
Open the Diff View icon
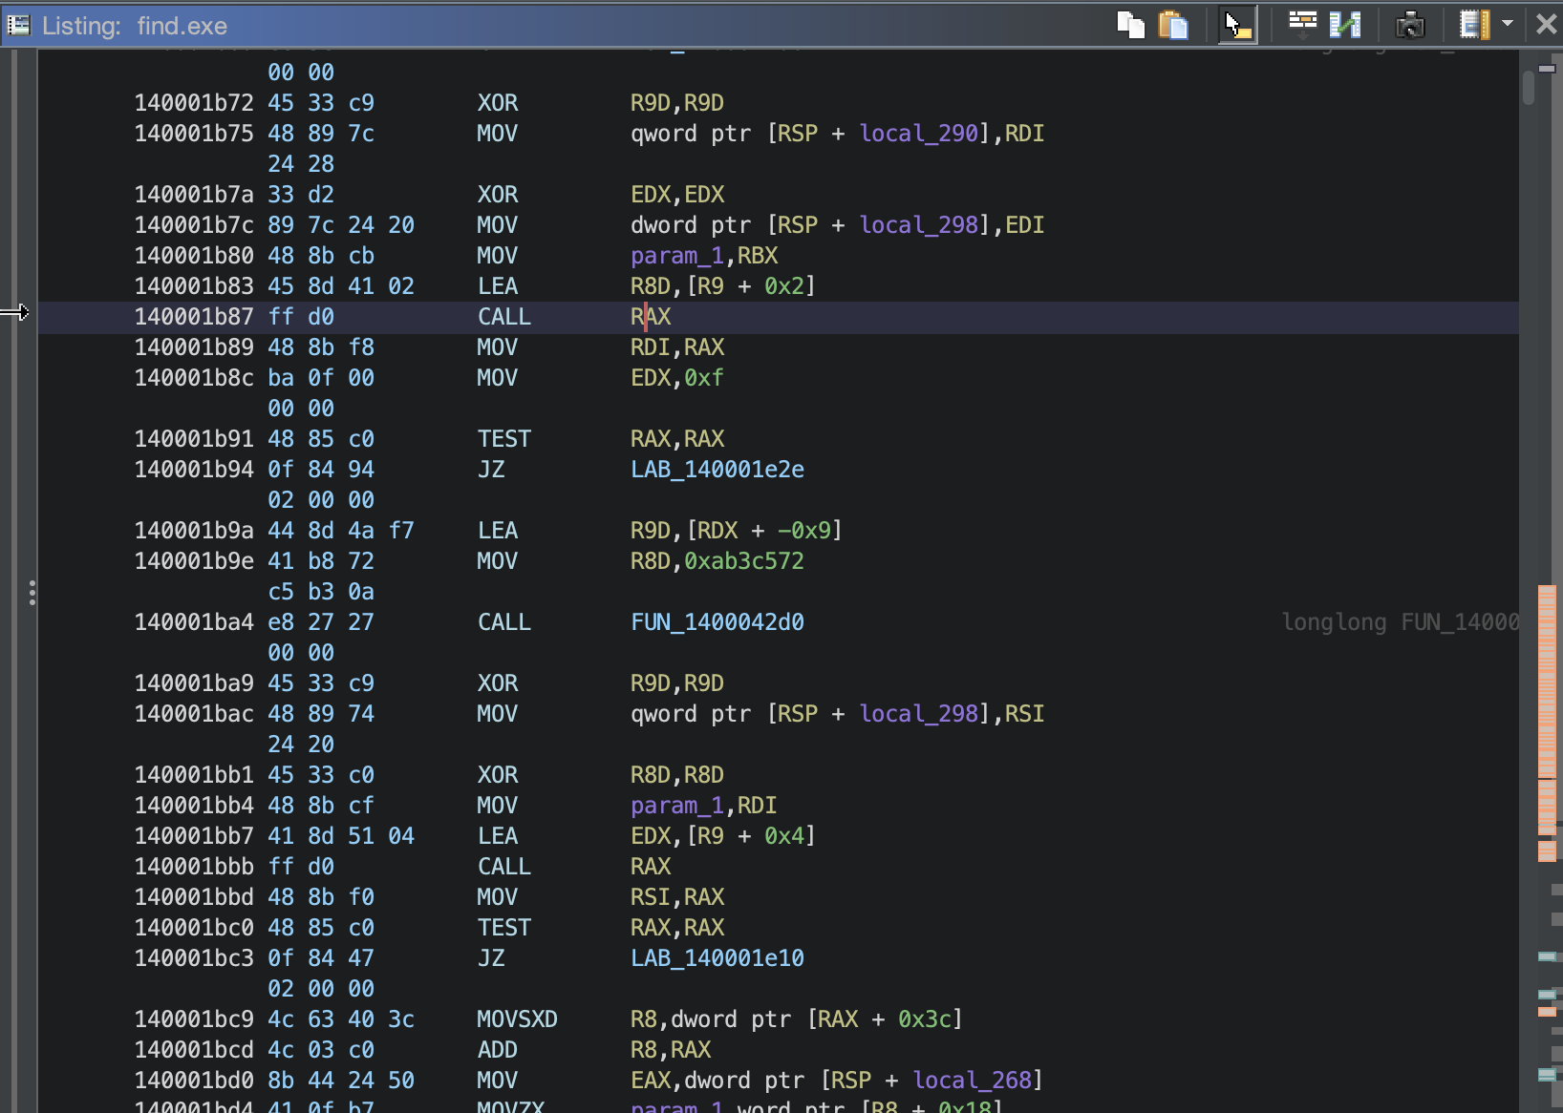click(x=1345, y=25)
